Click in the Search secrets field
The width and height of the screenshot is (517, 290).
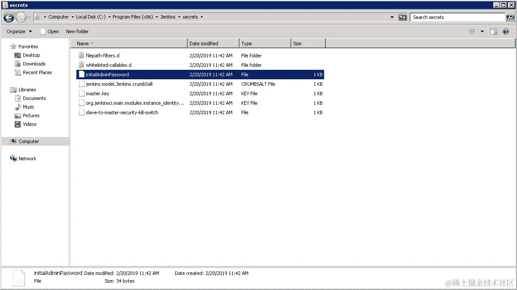tap(458, 17)
